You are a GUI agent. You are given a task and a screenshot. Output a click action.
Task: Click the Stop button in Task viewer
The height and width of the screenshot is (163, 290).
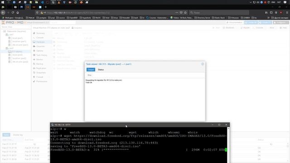[90, 75]
